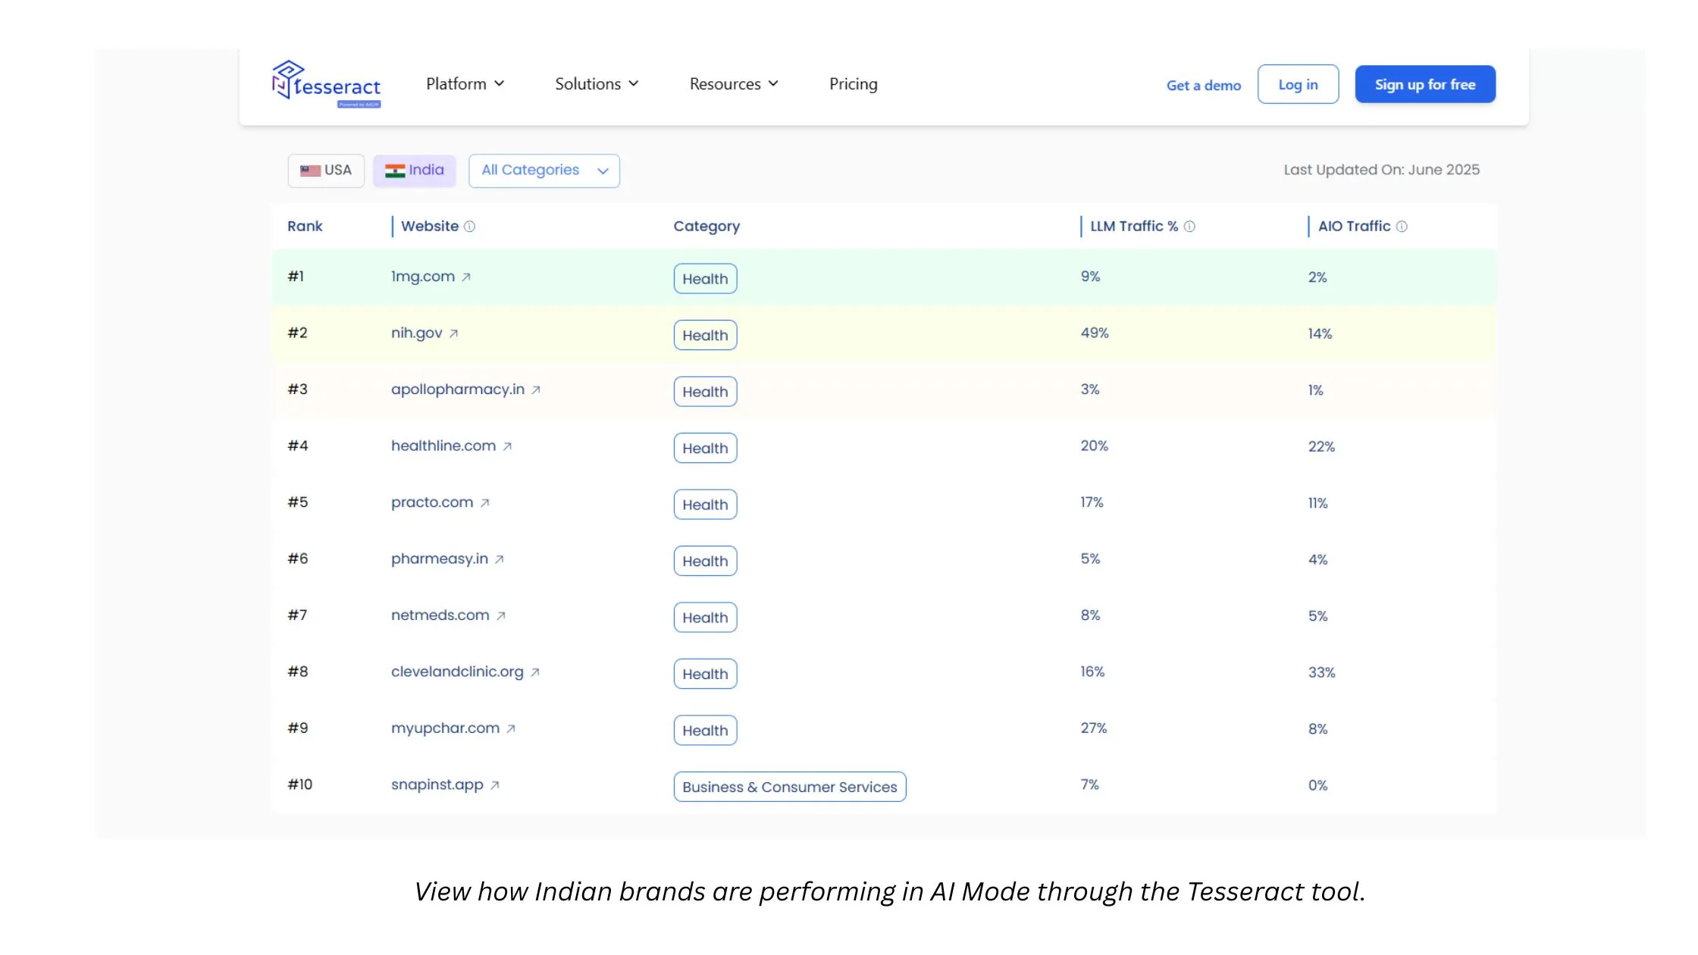This screenshot has width=1698, height=955.
Task: Click 27% LLM traffic value for myupchar.com
Action: 1094,728
